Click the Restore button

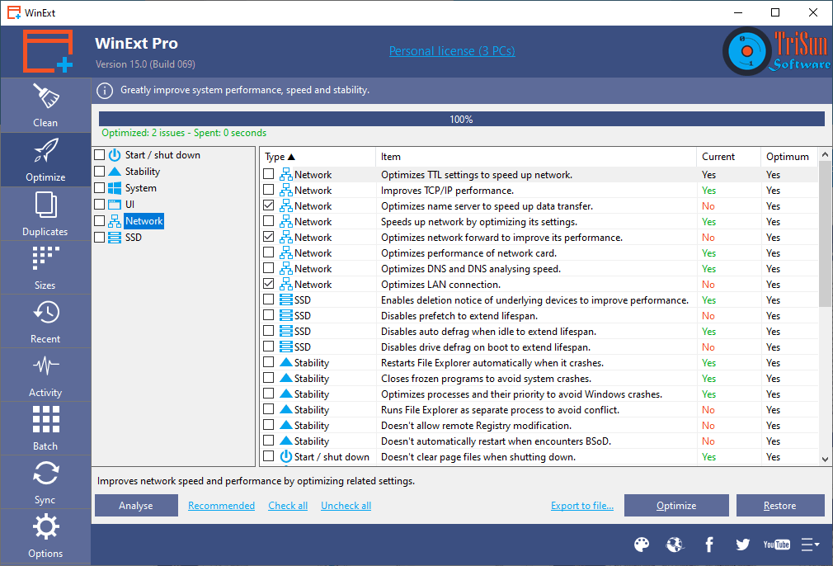[x=780, y=506]
